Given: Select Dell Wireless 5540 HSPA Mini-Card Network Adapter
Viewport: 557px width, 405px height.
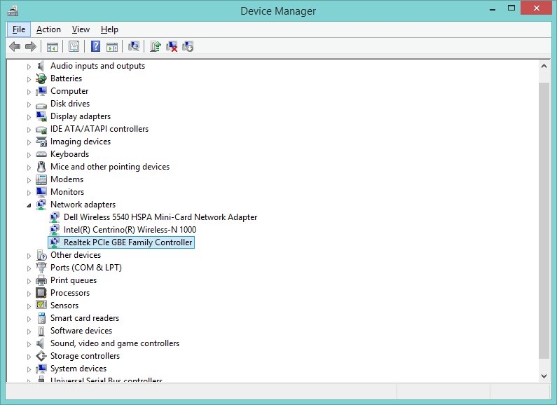Looking at the screenshot, I should pos(160,217).
